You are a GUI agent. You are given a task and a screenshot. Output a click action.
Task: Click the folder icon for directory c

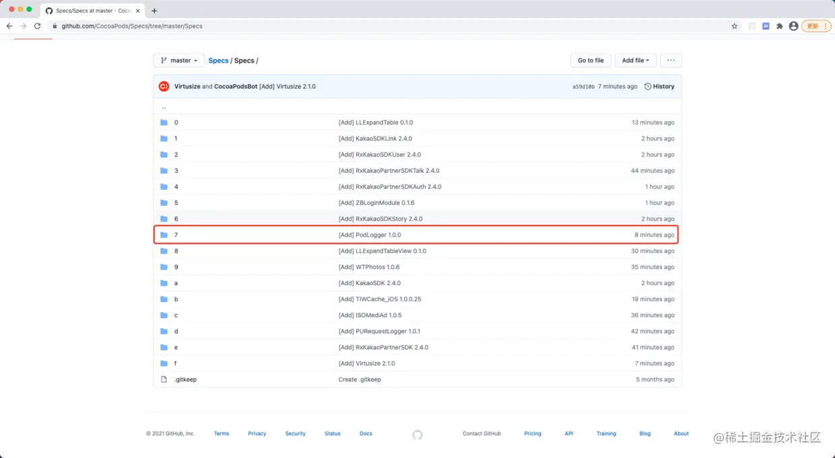(164, 315)
